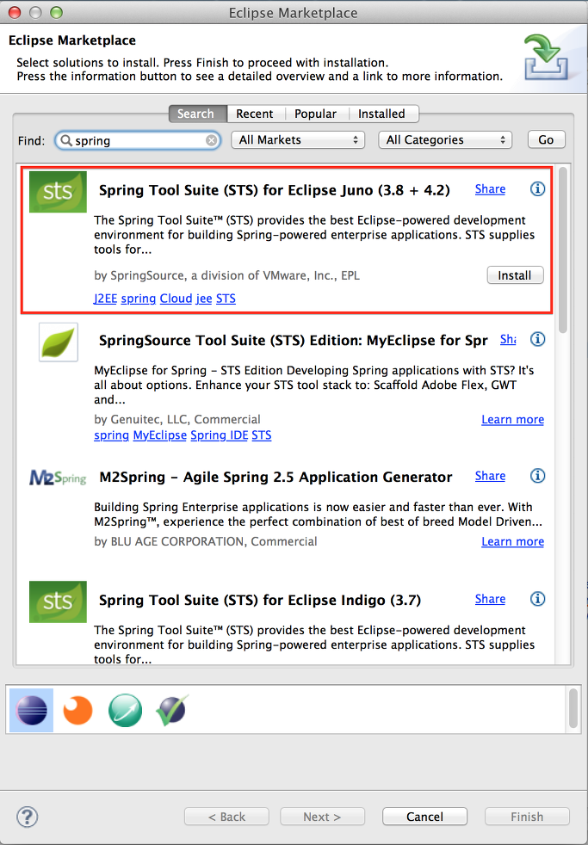Open info for Spring Tool Suite Juno
The image size is (588, 845).
click(x=537, y=189)
